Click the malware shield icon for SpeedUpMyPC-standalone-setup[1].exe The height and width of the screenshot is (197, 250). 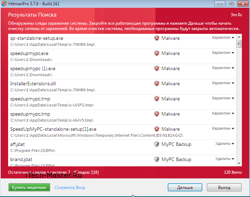(157, 129)
